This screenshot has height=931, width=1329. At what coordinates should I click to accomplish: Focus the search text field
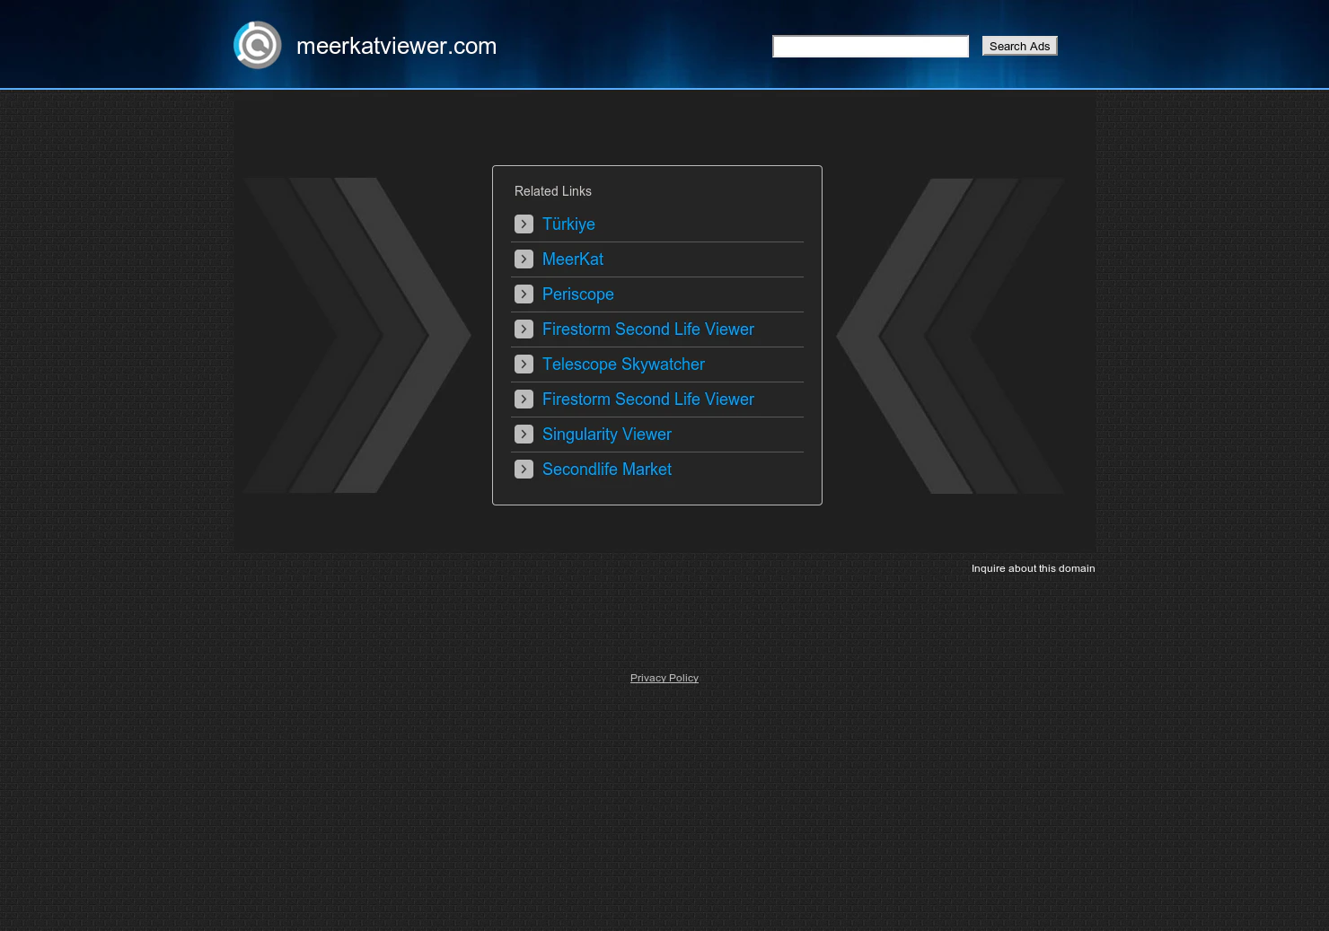(870, 47)
